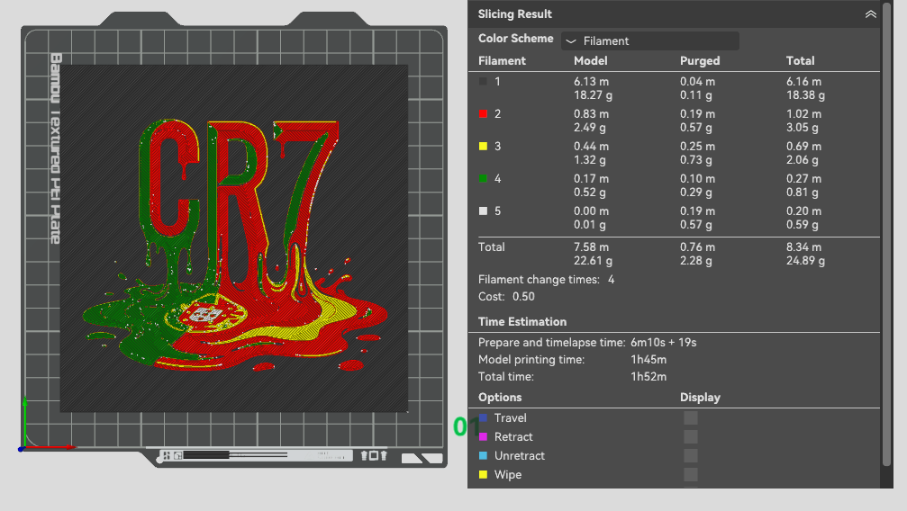Tick the Wipe display checkbox
Viewport: 907px width, 511px height.
click(691, 475)
